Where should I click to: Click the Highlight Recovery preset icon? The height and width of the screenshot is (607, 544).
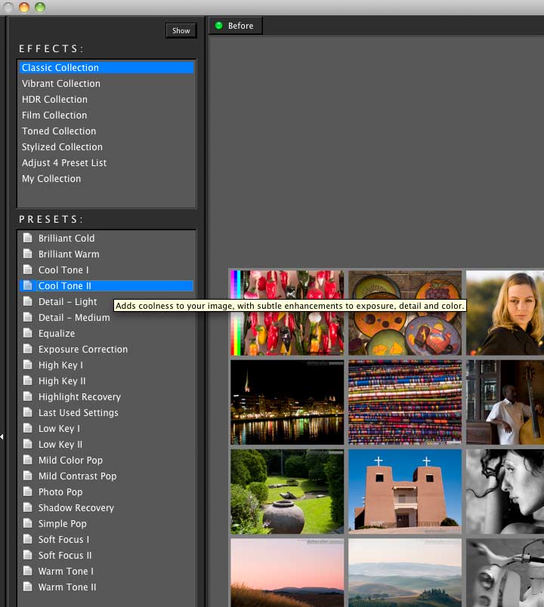click(x=27, y=396)
